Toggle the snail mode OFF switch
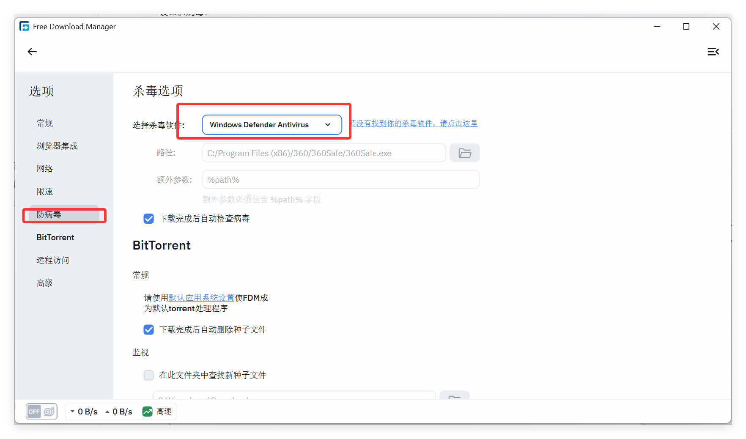Screen dimensions: 746x439 click(41, 412)
